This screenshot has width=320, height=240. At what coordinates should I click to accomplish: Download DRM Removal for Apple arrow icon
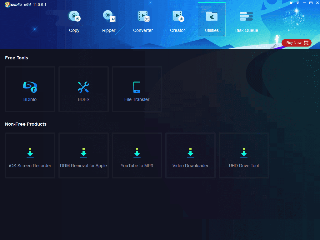pyautogui.click(x=83, y=153)
